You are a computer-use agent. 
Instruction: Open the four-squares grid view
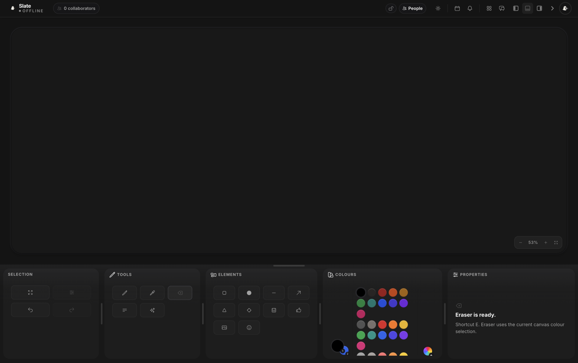tap(489, 8)
